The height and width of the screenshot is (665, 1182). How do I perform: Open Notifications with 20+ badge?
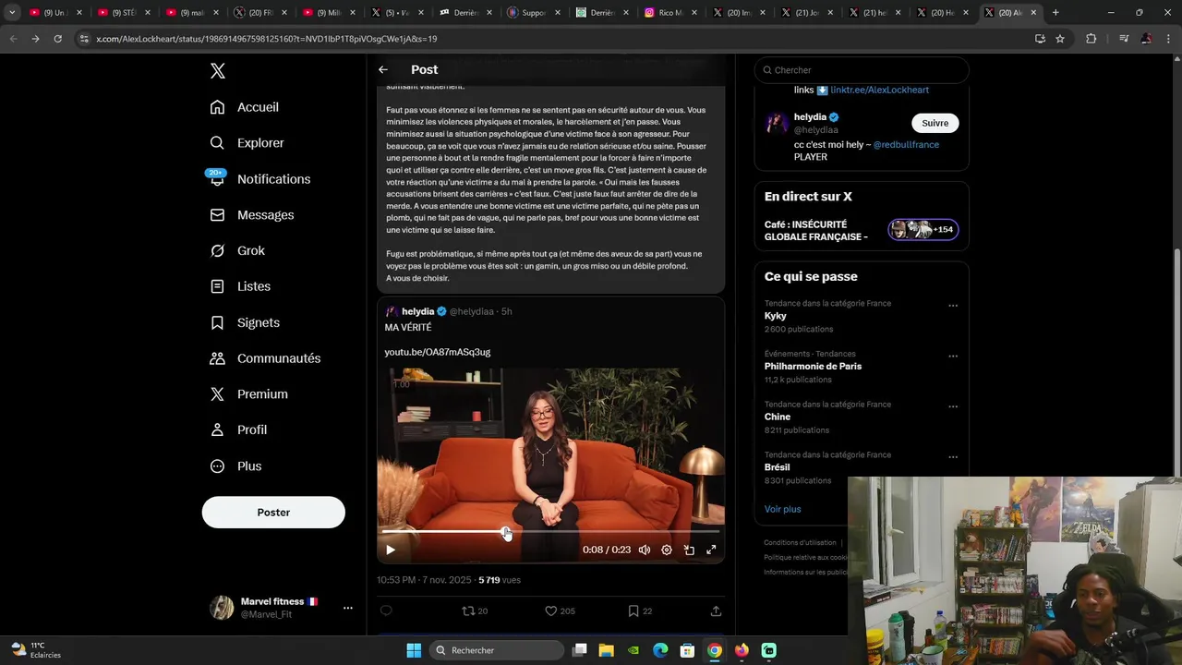260,179
